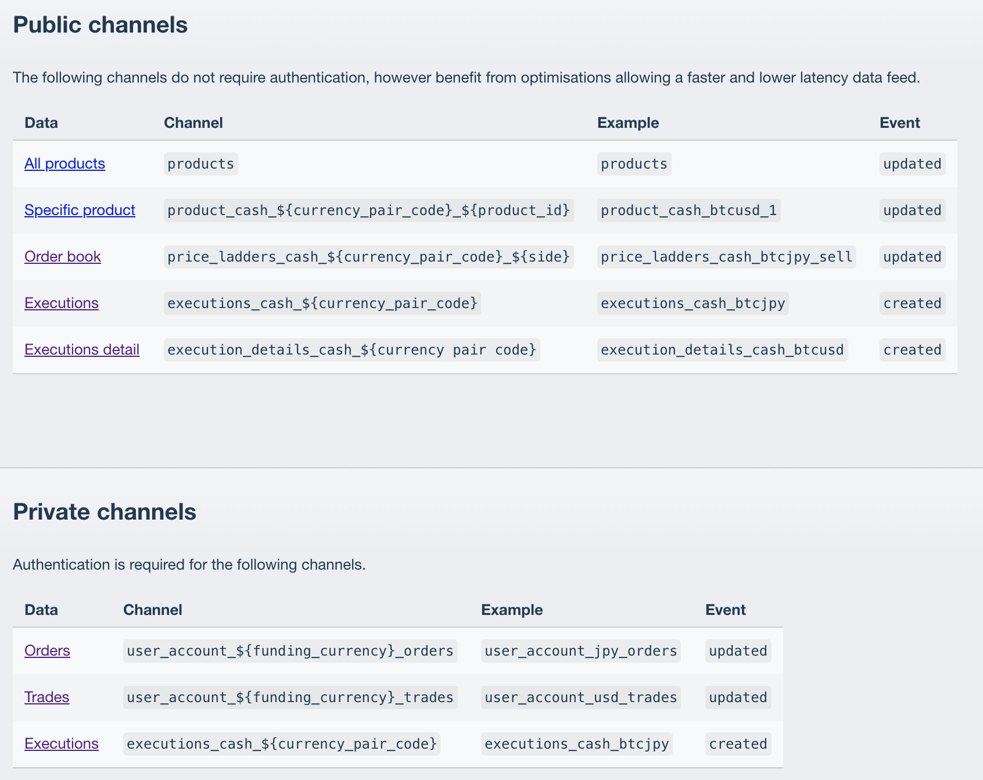Image resolution: width=983 pixels, height=780 pixels.
Task: Click product_cash_${currency_pair_code}_${product_id} channel code
Action: click(x=369, y=210)
